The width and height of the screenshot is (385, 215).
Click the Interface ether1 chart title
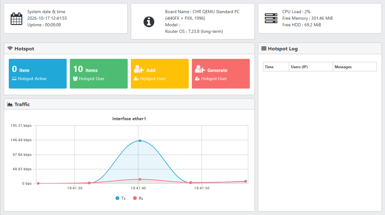click(x=129, y=119)
